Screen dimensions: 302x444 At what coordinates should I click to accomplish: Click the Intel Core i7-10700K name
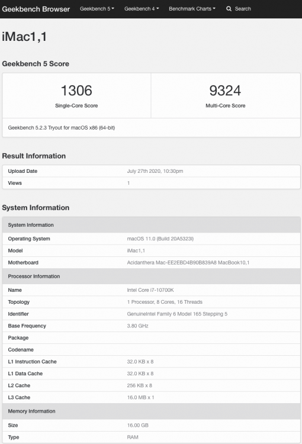pyautogui.click(x=150, y=290)
